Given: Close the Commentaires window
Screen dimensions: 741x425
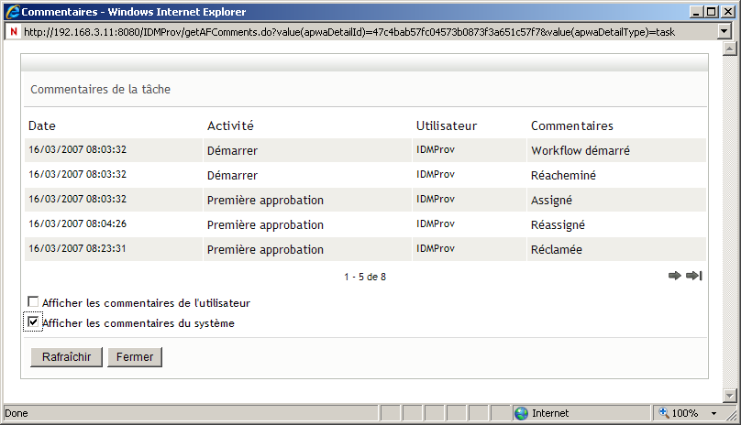Looking at the screenshot, I should [724, 12].
